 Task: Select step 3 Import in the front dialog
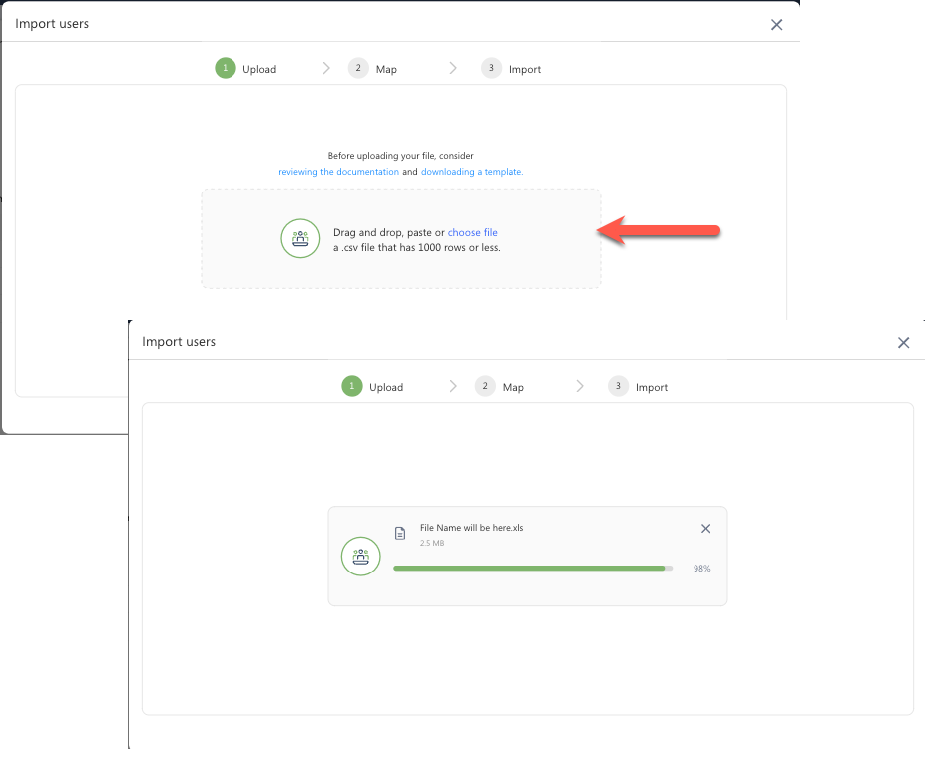coord(639,387)
